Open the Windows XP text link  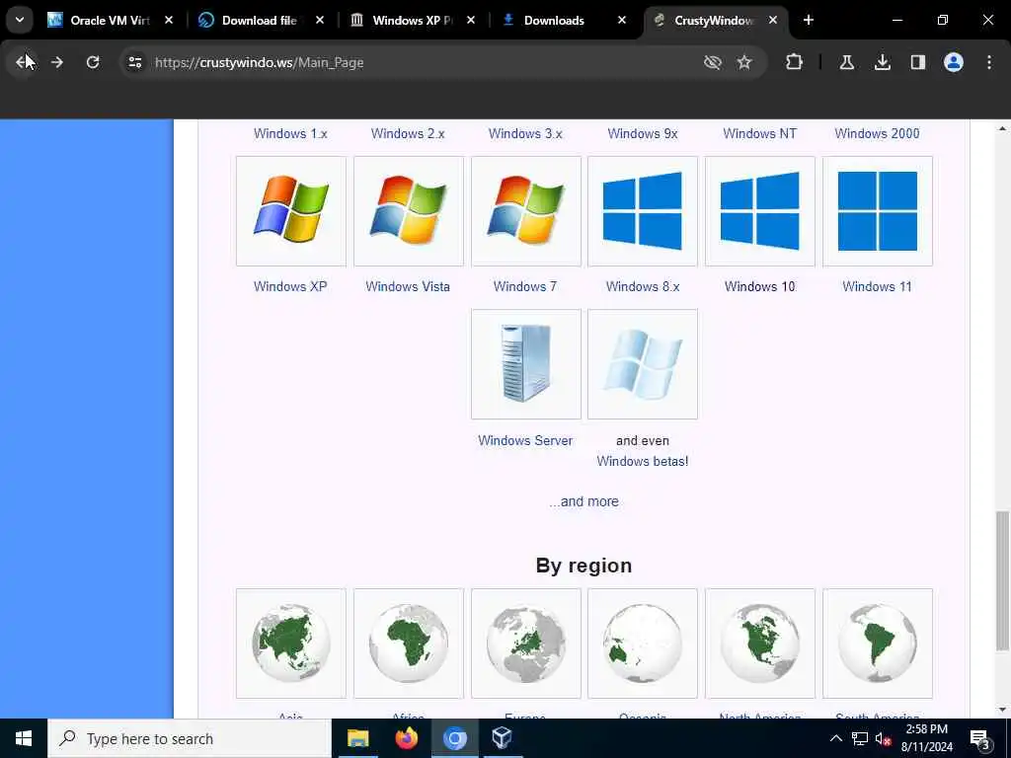click(x=290, y=286)
